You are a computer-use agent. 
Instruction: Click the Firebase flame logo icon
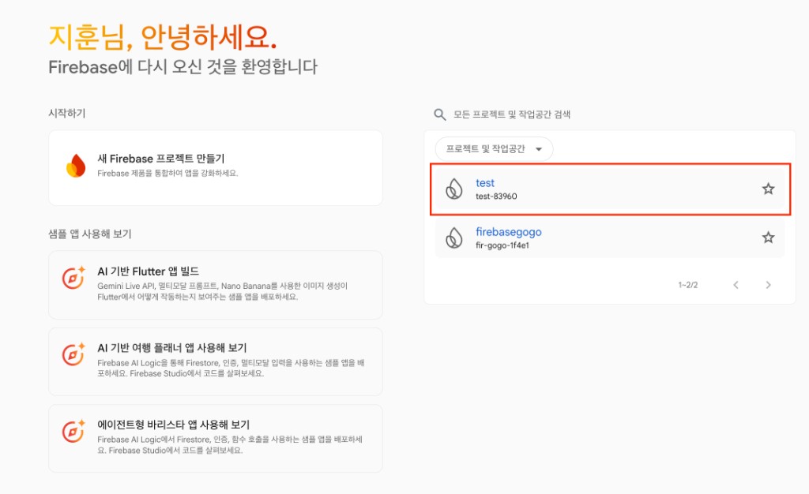pos(76,166)
